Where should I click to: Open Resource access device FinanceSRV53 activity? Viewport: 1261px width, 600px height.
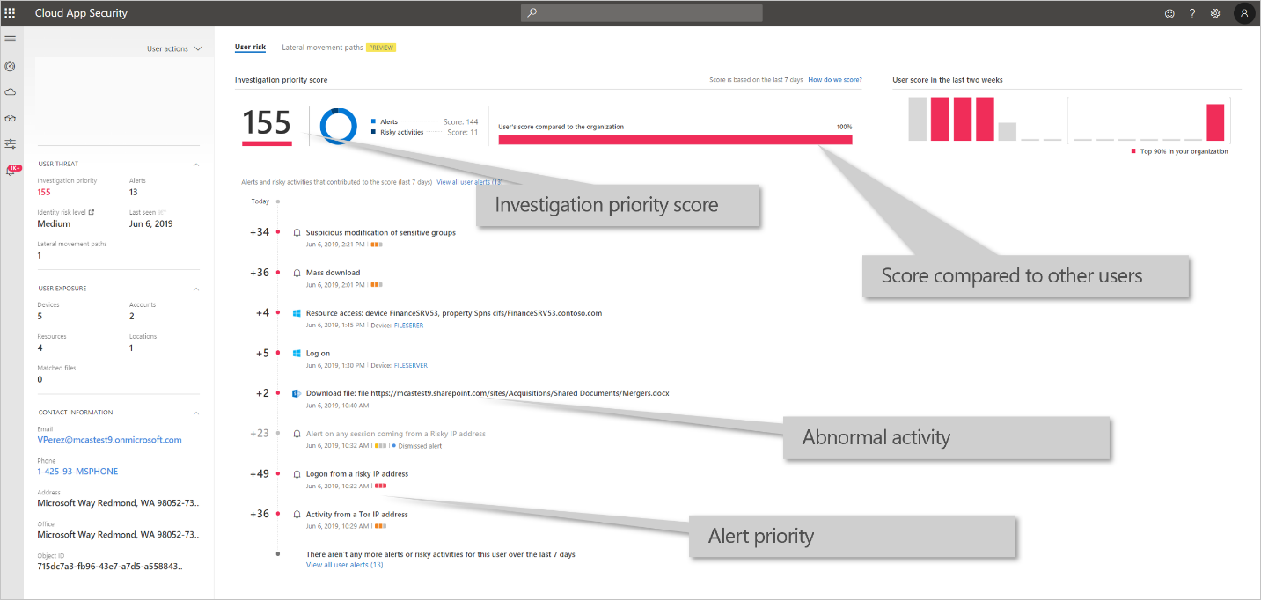coord(454,313)
